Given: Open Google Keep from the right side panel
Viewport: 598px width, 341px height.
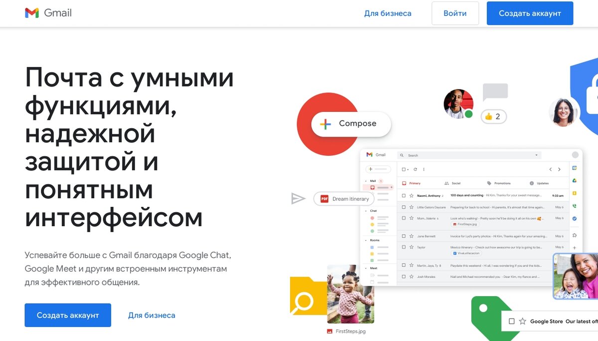Looking at the screenshot, I should coord(575,192).
